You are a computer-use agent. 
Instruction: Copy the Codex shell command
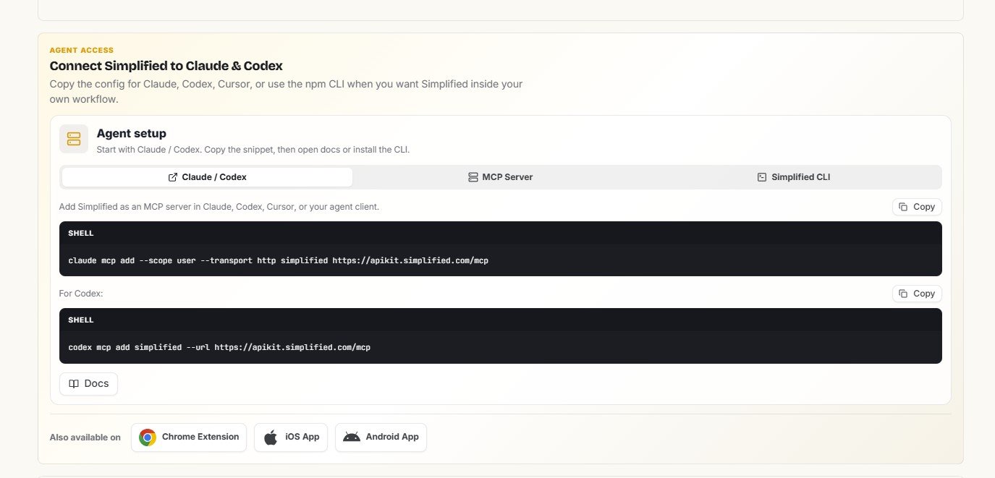point(917,294)
